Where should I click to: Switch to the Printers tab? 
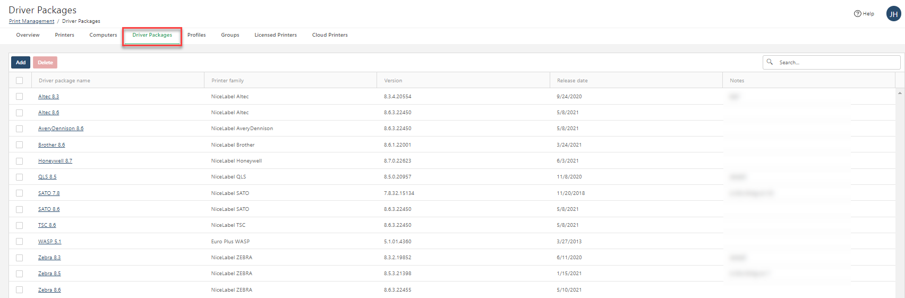tap(64, 35)
